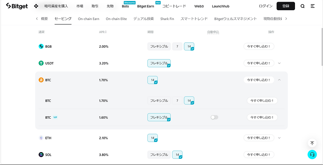Click 今すぐ申し込む in main BTC row
This screenshot has height=165, width=323.
tap(259, 80)
